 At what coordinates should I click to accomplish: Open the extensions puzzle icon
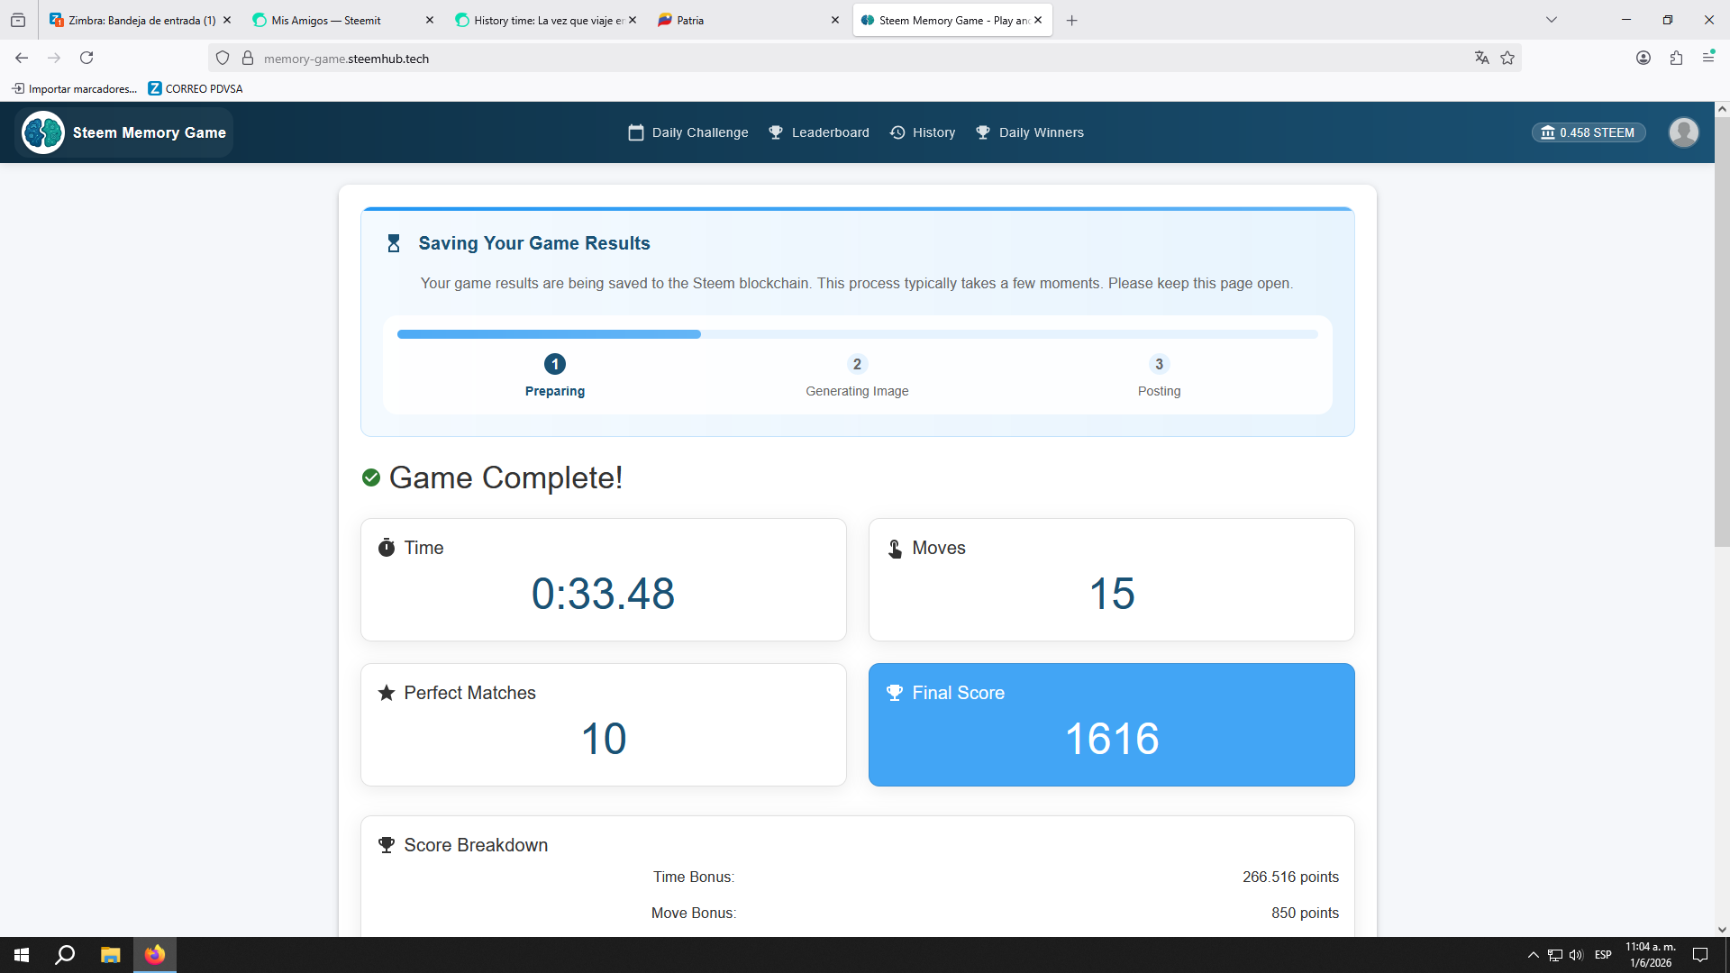(x=1676, y=58)
